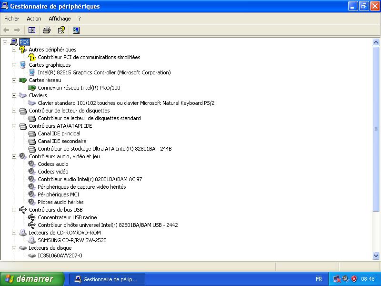The image size is (381, 286).
Task: Collapse the Contrôleurs ATA/ATAPI IDE branch
Action: point(14,126)
